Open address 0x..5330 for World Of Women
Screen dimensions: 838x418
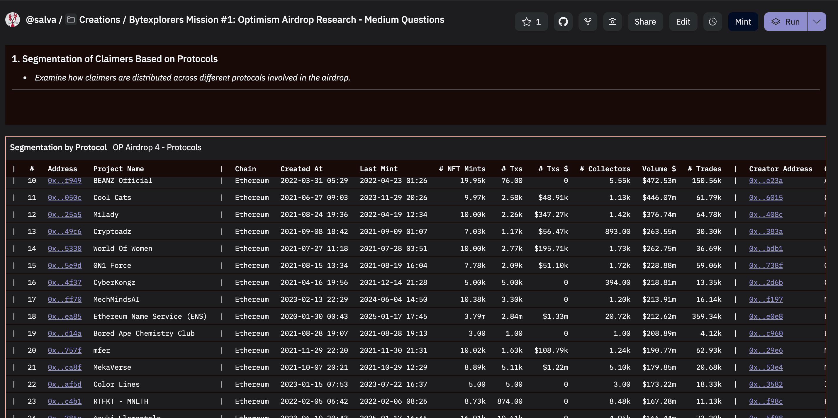click(65, 249)
